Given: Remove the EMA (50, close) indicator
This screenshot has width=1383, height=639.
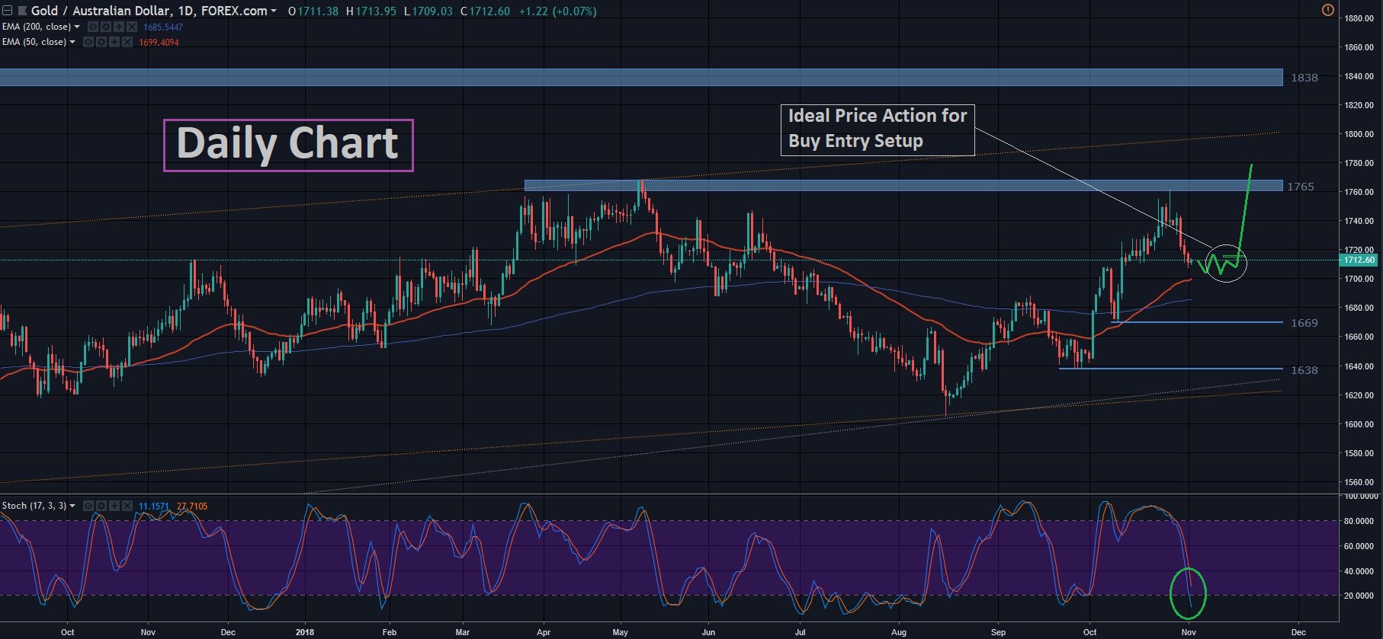Looking at the screenshot, I should click(128, 42).
